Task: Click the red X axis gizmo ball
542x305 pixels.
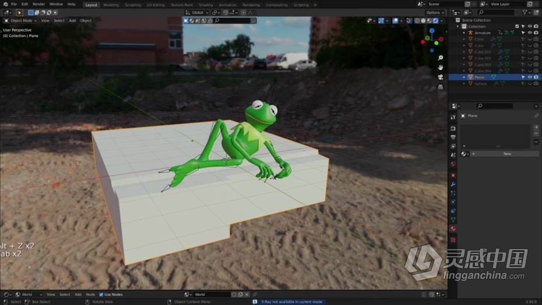Action: click(441, 40)
